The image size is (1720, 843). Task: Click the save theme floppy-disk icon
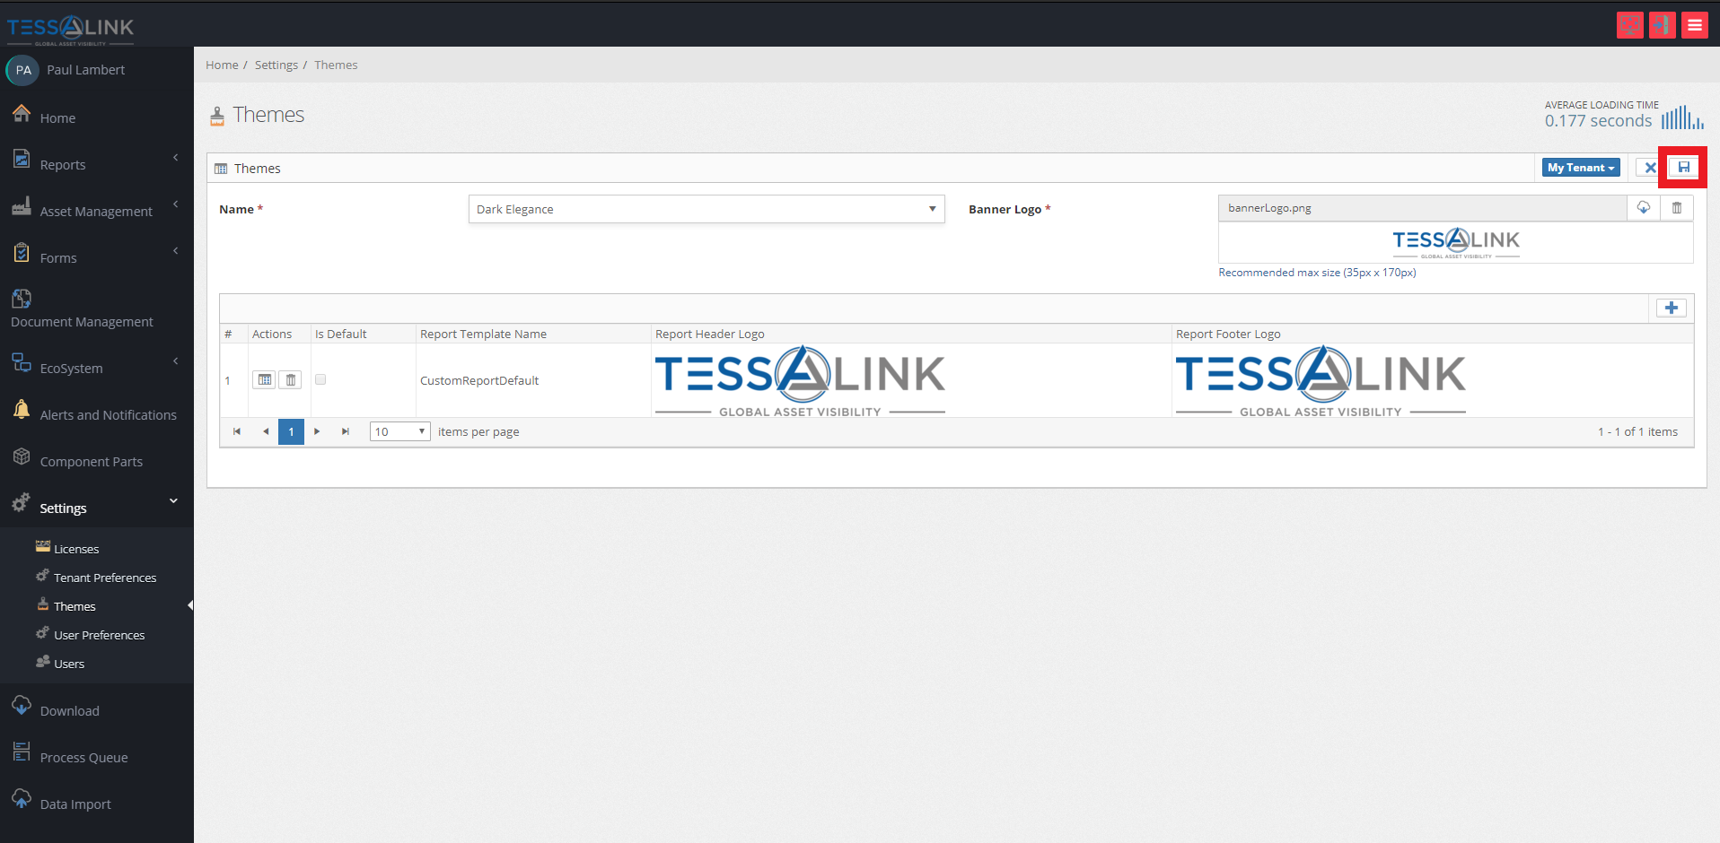click(1683, 168)
